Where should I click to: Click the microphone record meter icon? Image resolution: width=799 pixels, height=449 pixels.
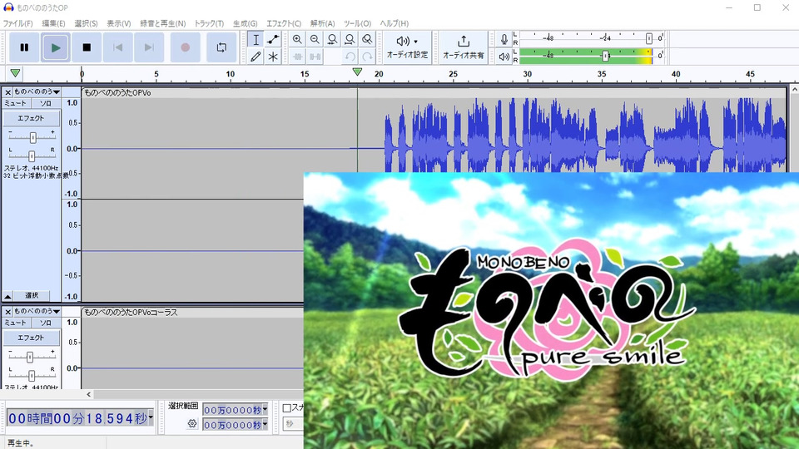[x=504, y=39]
